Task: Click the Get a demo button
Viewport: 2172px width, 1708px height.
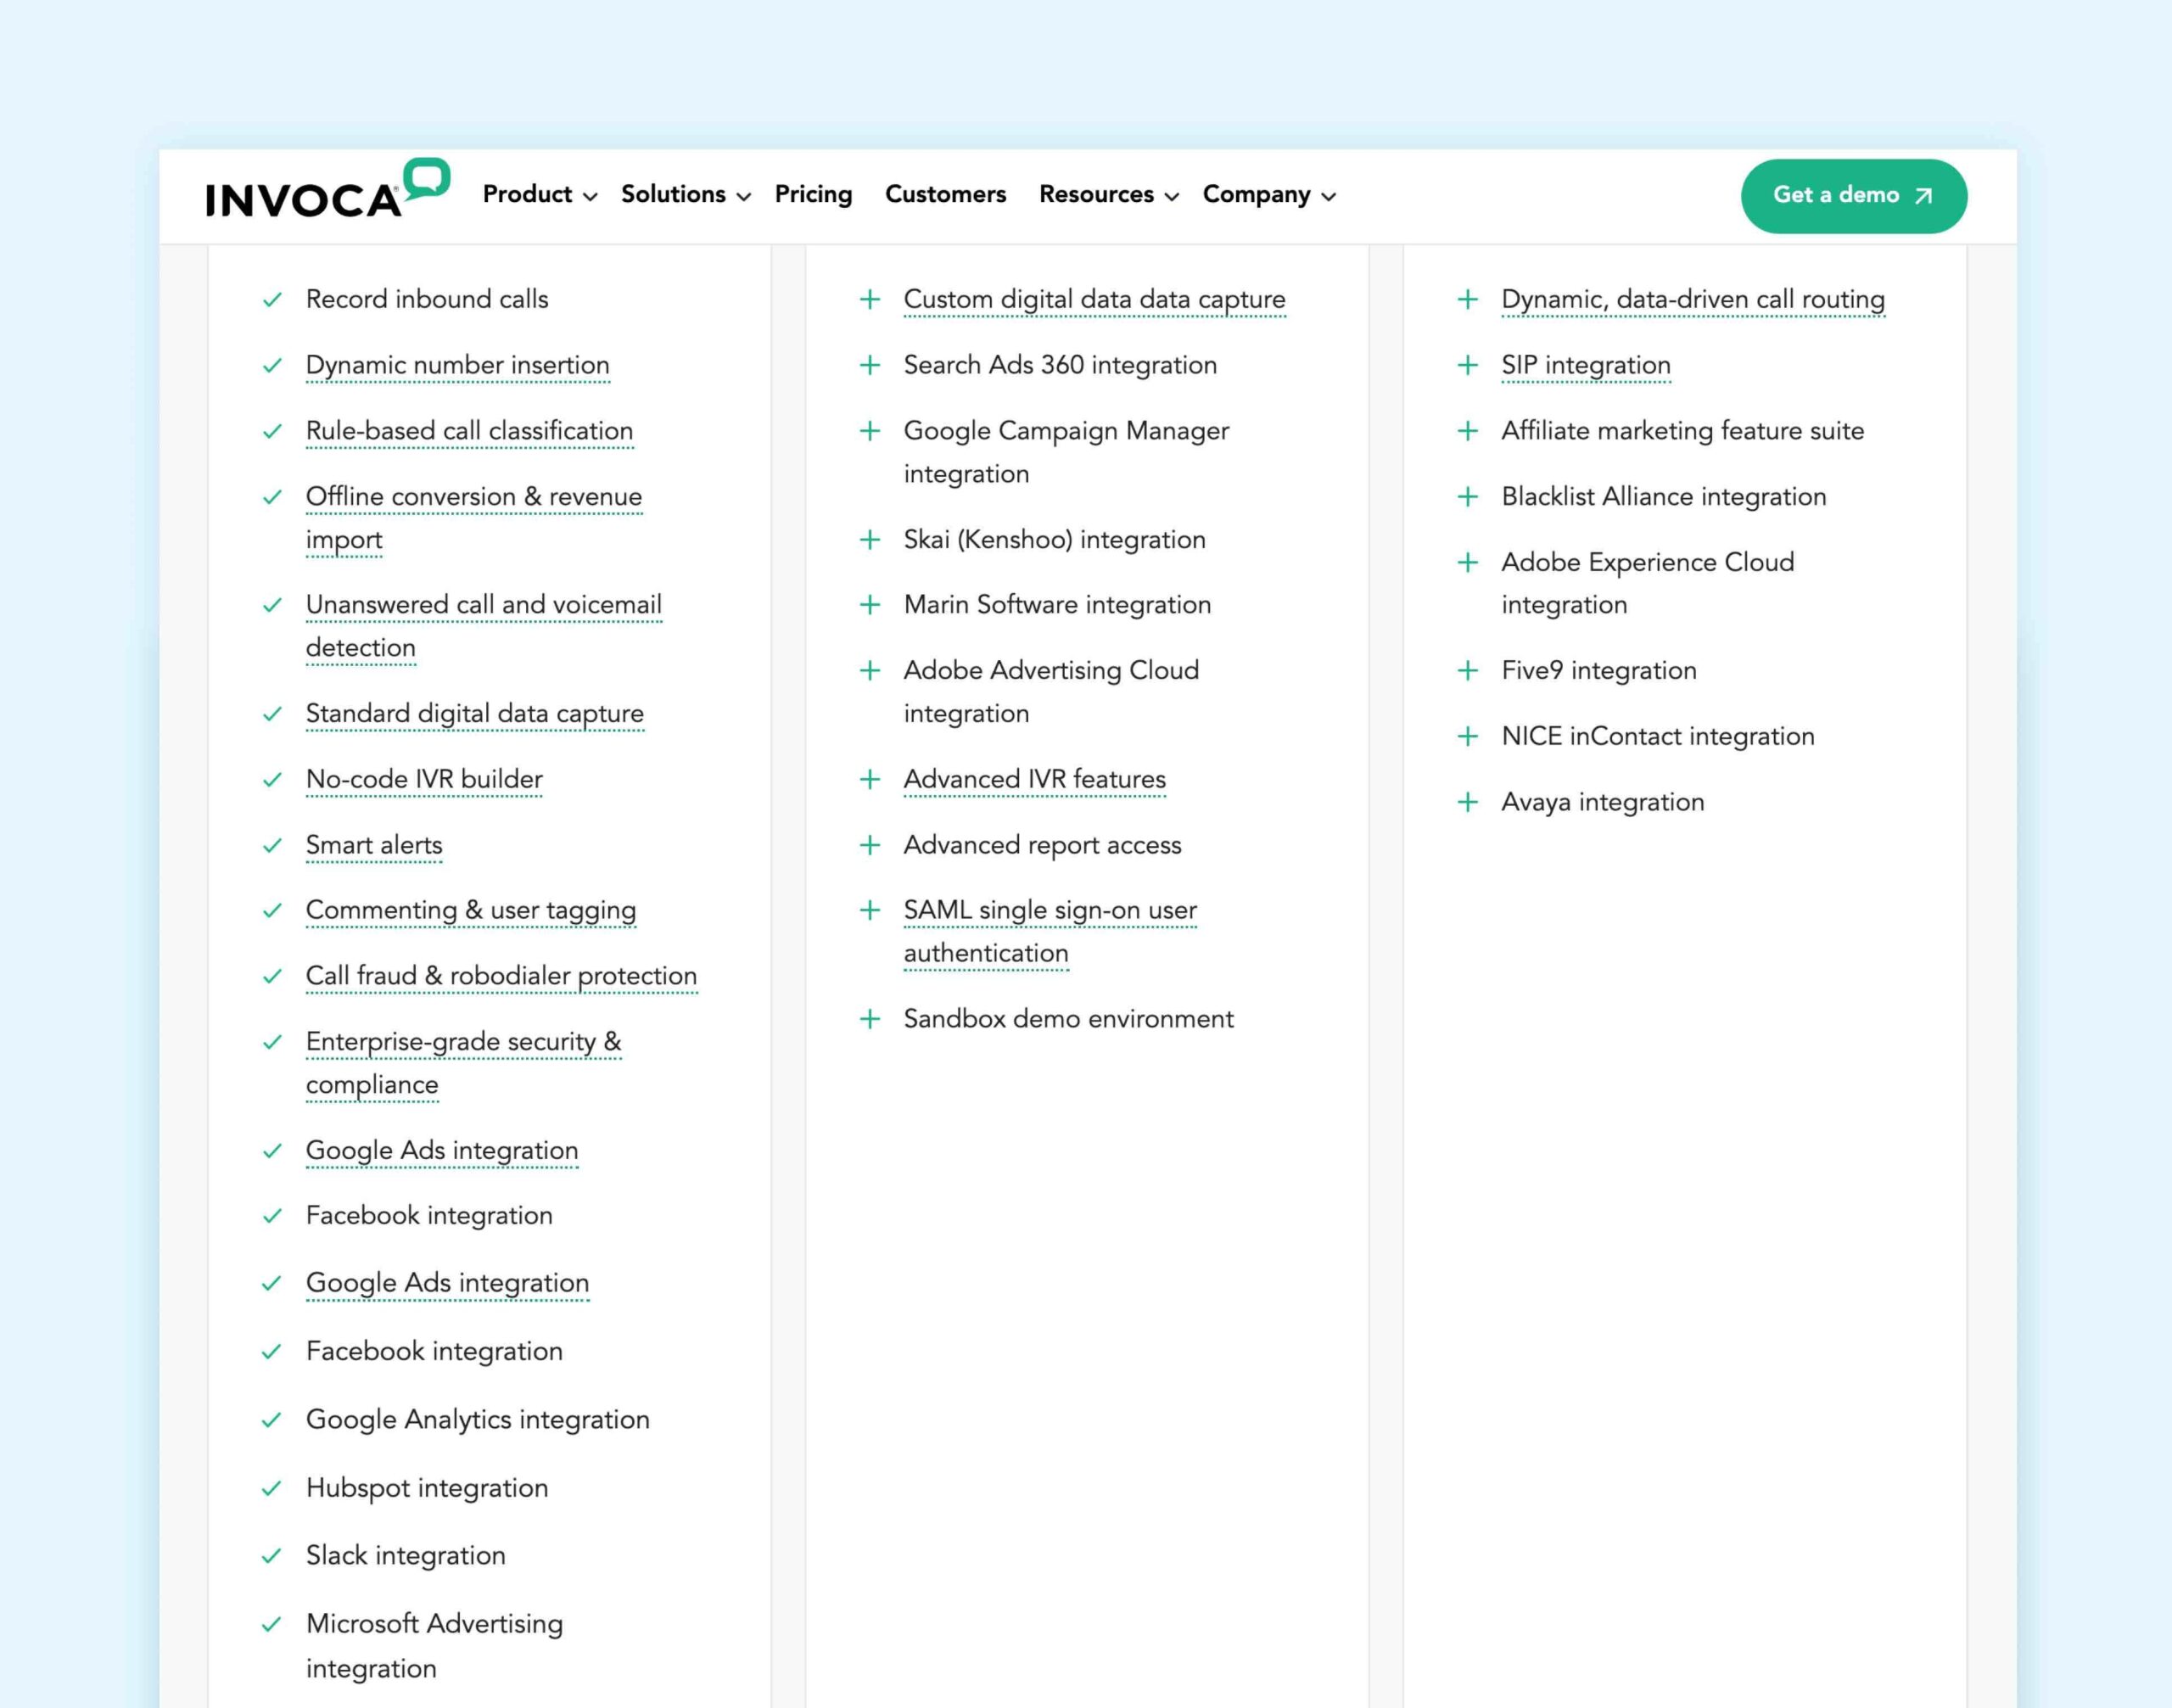Action: pyautogui.click(x=1851, y=194)
